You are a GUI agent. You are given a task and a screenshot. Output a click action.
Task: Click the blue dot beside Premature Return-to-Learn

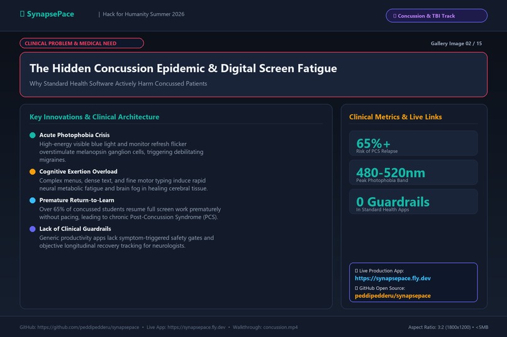pos(32,200)
